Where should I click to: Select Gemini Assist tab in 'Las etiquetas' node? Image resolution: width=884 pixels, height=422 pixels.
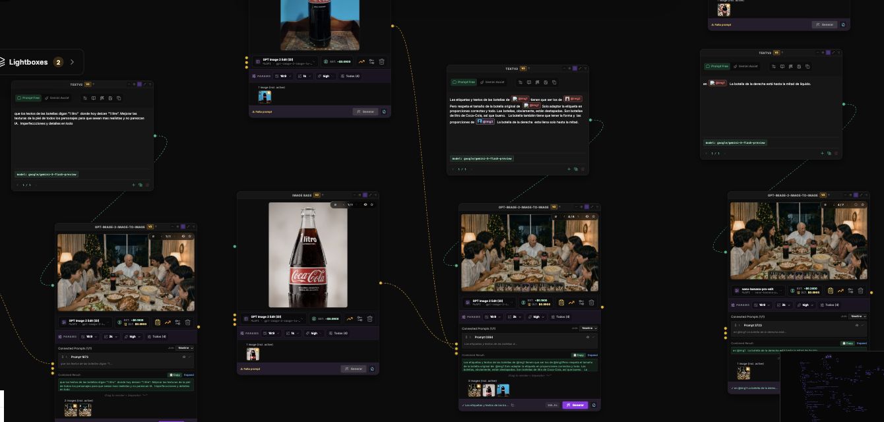492,82
